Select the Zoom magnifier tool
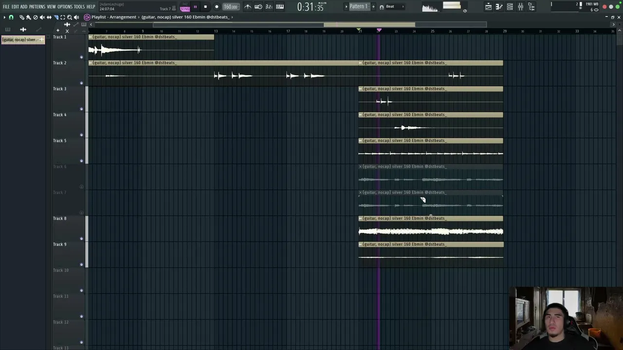The image size is (623, 350). [69, 17]
